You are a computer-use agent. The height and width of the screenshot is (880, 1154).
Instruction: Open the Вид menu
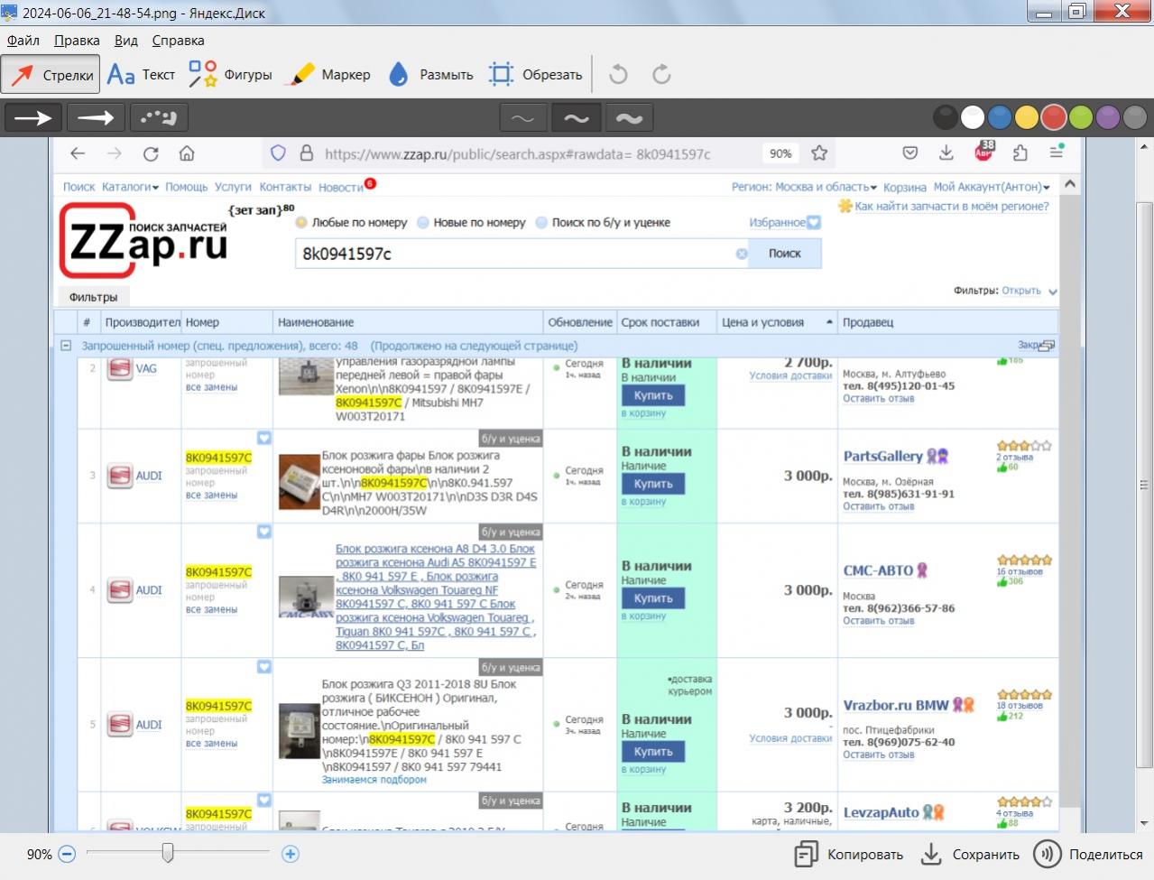[126, 41]
